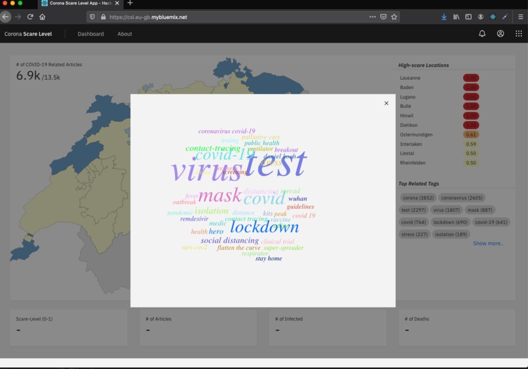Screen dimensions: 528x369
Task: Click Hinwil in the locations list
Action: pos(406,115)
